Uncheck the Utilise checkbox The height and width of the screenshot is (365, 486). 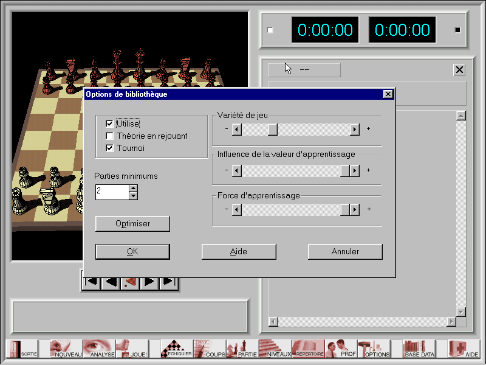coord(109,123)
